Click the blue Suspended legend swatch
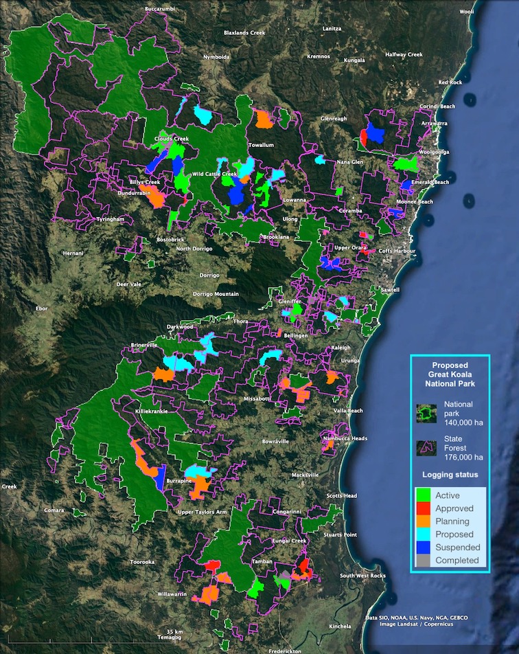 [x=423, y=547]
